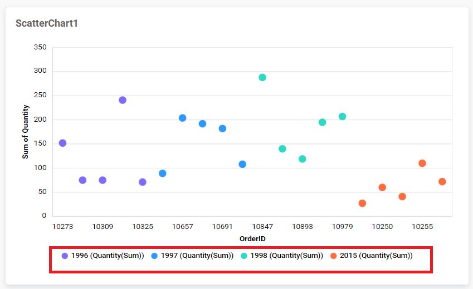
Task: Toggle the 1998 (Quantity(Sum)) legend text
Action: (x=287, y=256)
